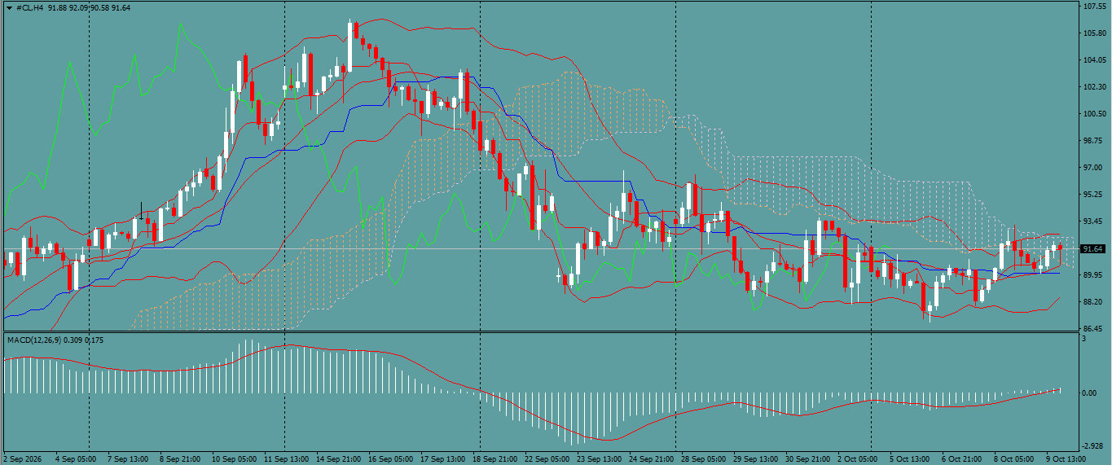The image size is (1112, 465).
Task: Click the 17 Sep 13:00 time label
Action: [x=442, y=459]
